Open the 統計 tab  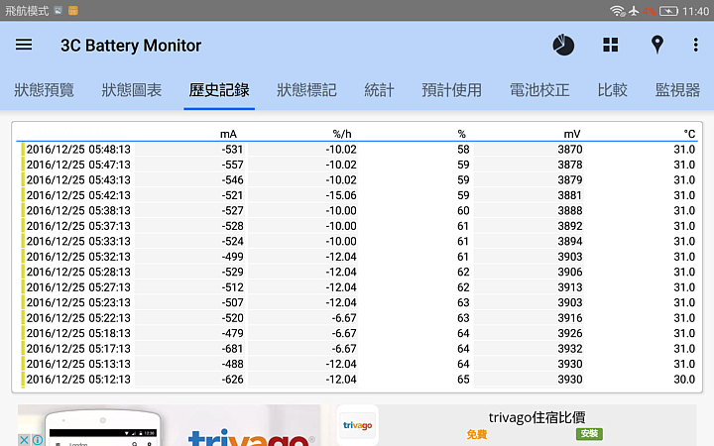[x=379, y=89]
